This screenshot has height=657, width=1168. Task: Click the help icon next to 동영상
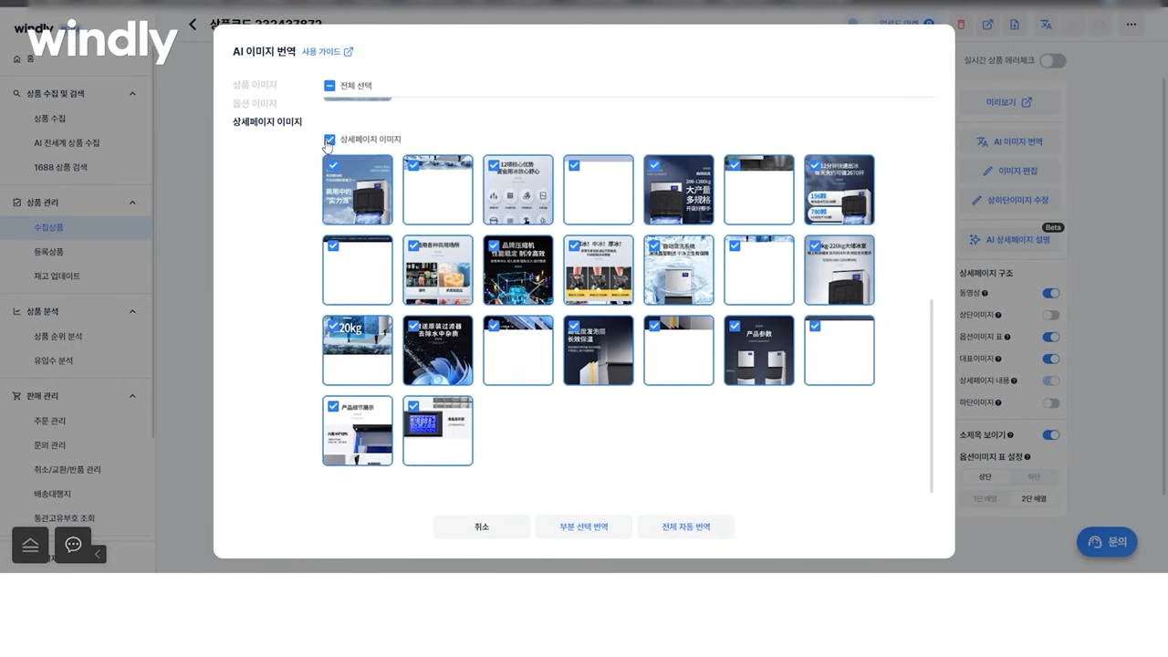[985, 294]
